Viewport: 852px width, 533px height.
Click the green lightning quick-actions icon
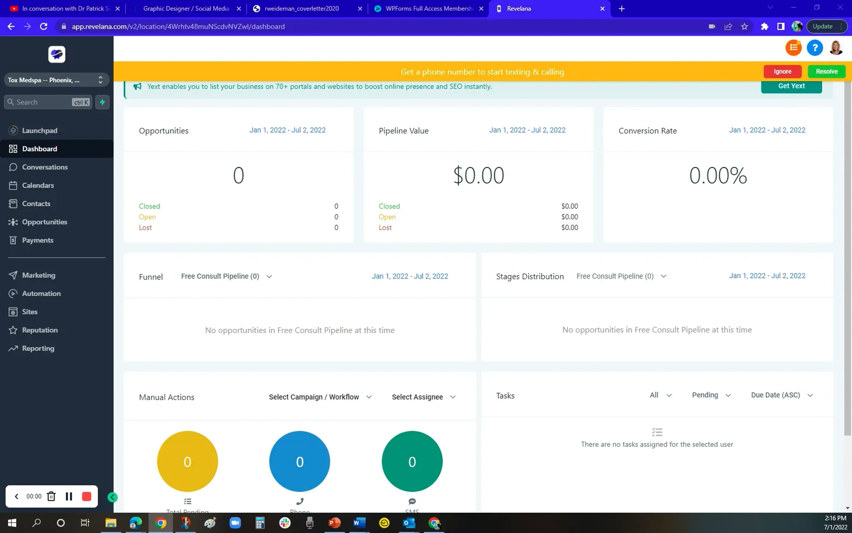[x=102, y=102]
